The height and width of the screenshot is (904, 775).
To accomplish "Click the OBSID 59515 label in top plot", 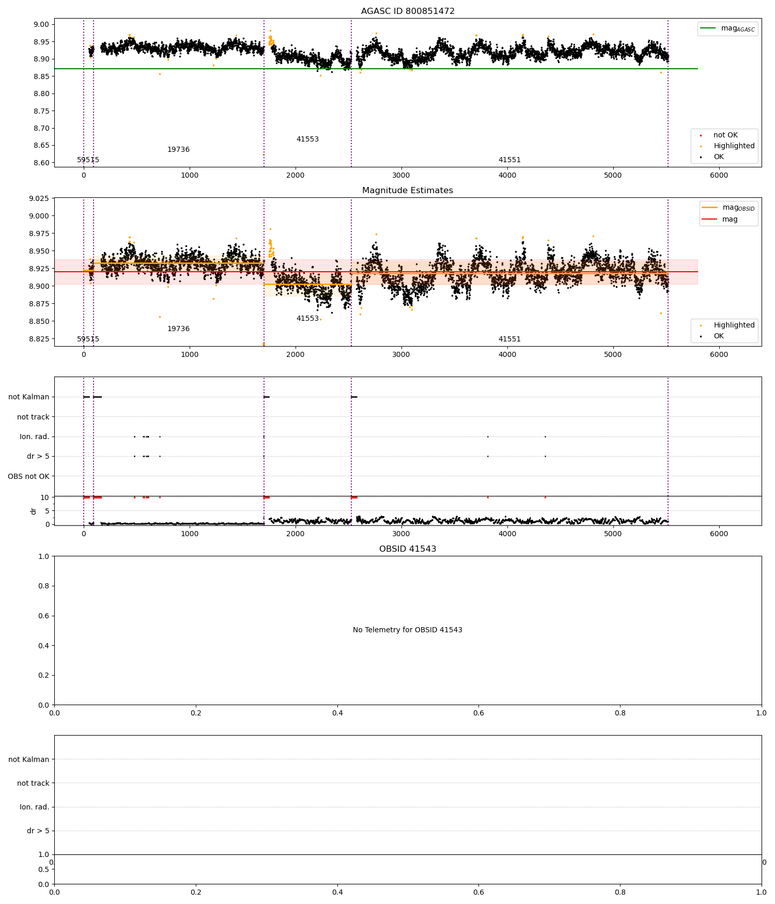I will (88, 160).
